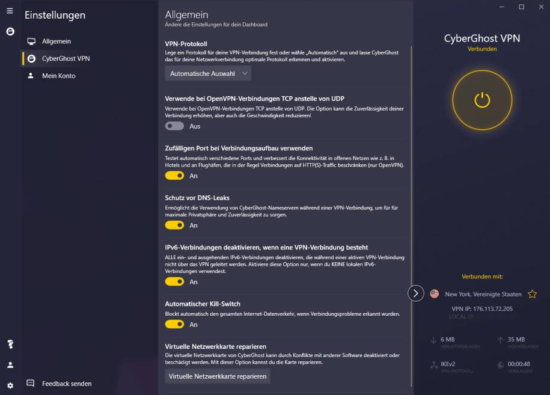This screenshot has width=550, height=395.
Task: Open the Automatische Auswahl protocol dropdown
Action: click(208, 73)
